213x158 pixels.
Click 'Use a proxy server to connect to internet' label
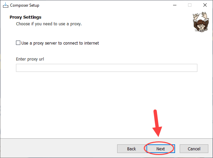(x=60, y=43)
